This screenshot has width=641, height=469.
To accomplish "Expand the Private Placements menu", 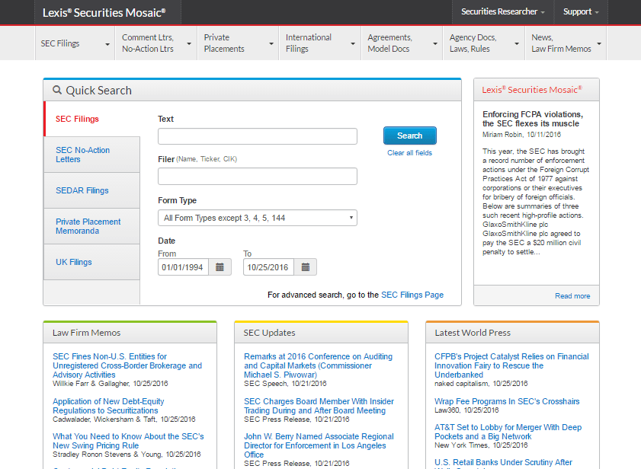I will tap(239, 43).
